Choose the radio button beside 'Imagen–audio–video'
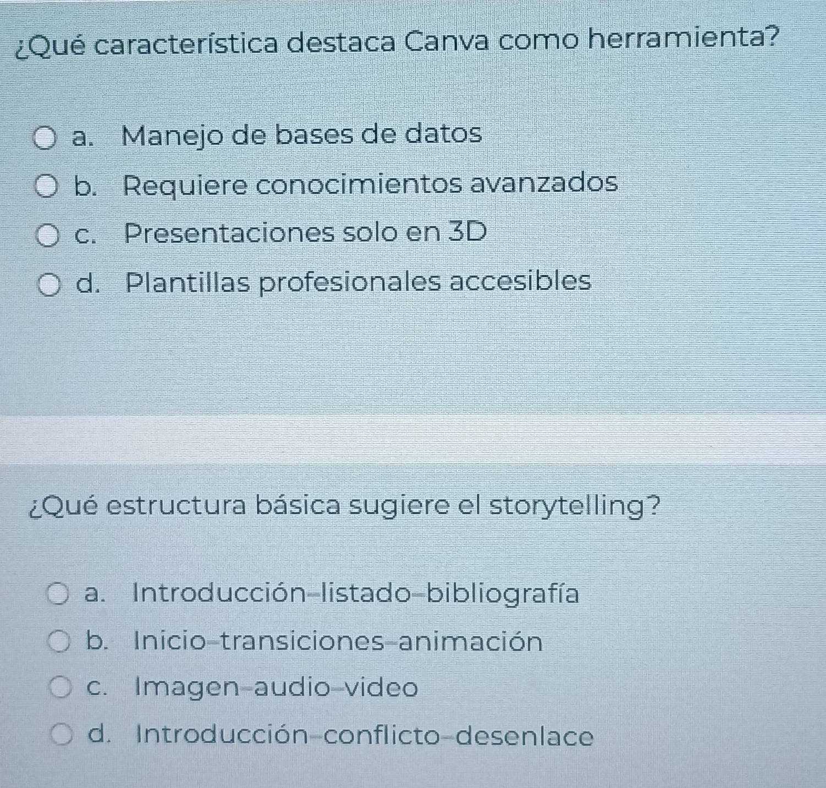Image resolution: width=826 pixels, height=788 pixels. tap(60, 688)
